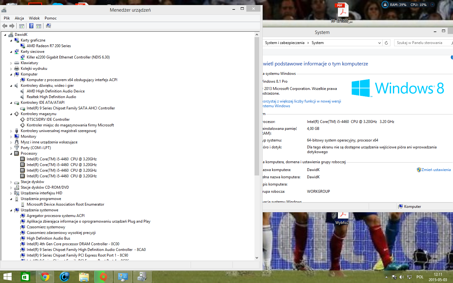Screen dimensions: 453x283
Task: Open Google Chrome from the taskbar
Action: (45, 277)
